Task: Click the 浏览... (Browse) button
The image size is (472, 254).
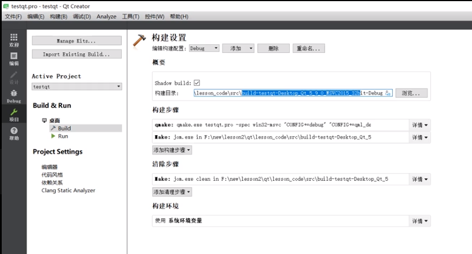Action: pos(412,93)
